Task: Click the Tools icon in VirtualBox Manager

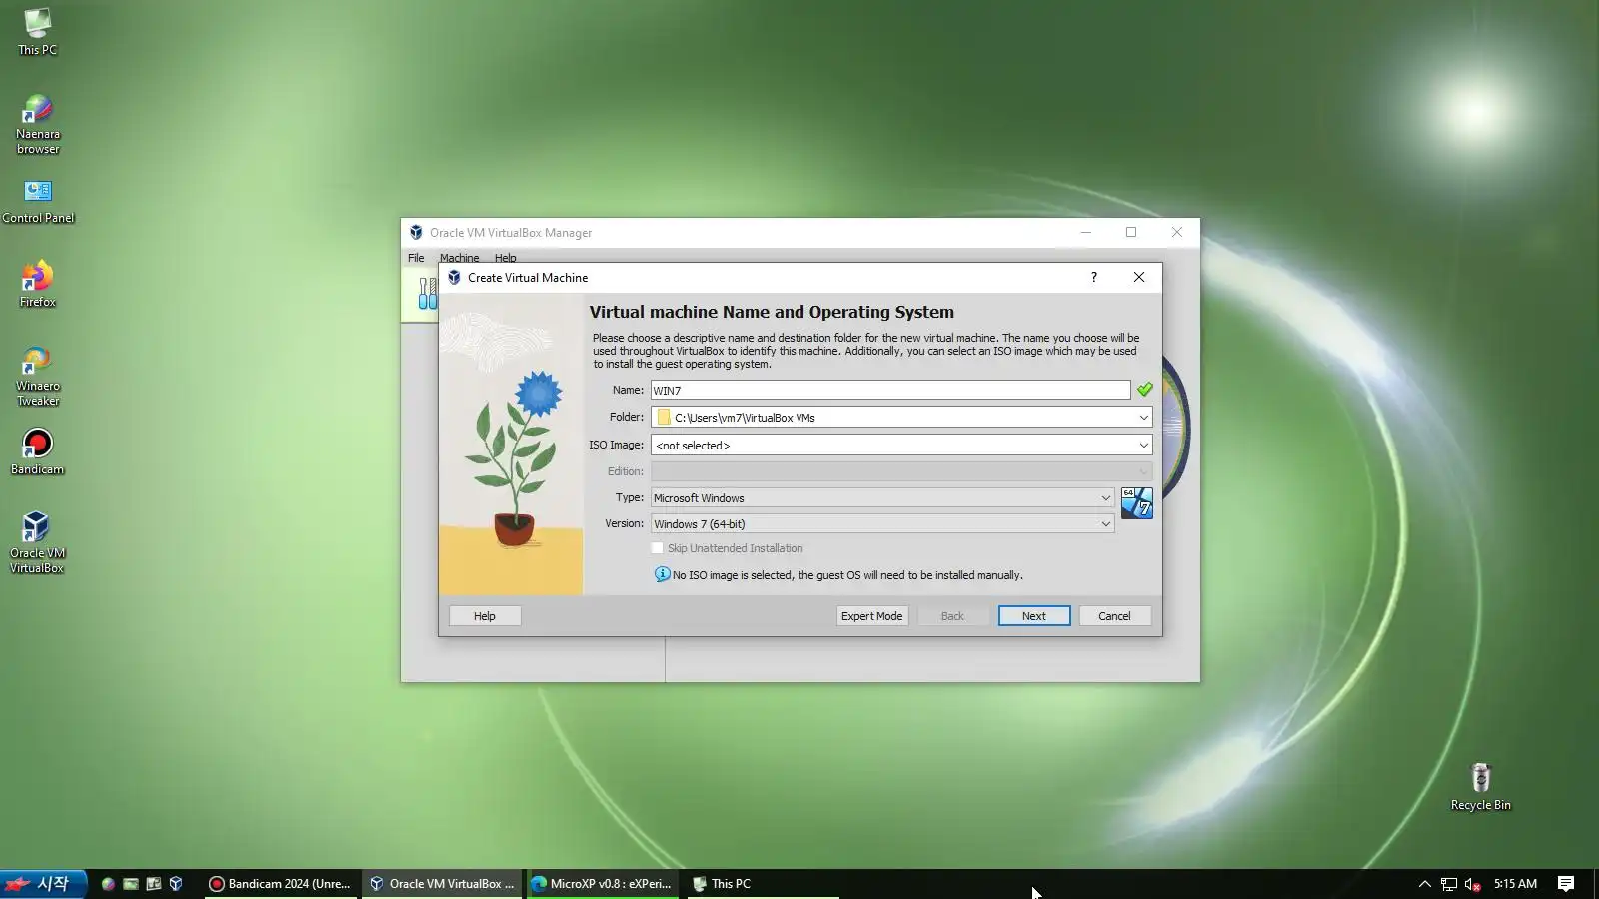Action: click(x=427, y=293)
